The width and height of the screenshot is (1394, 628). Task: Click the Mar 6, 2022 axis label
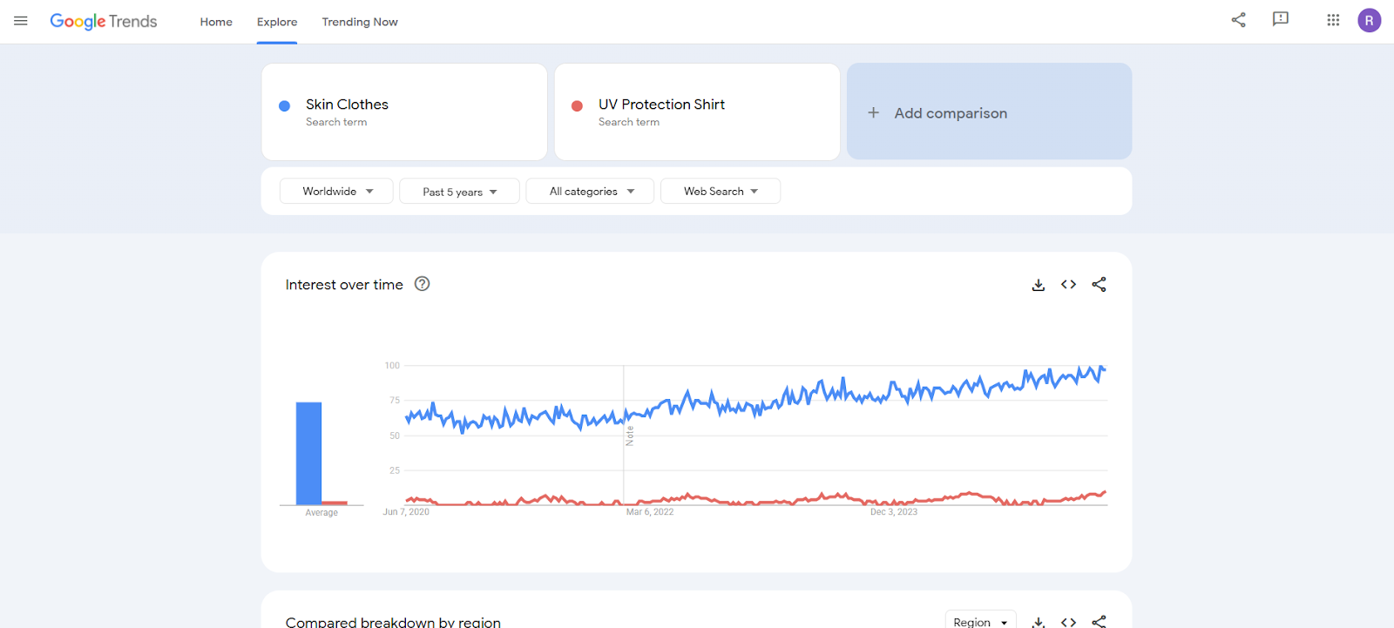(x=650, y=512)
